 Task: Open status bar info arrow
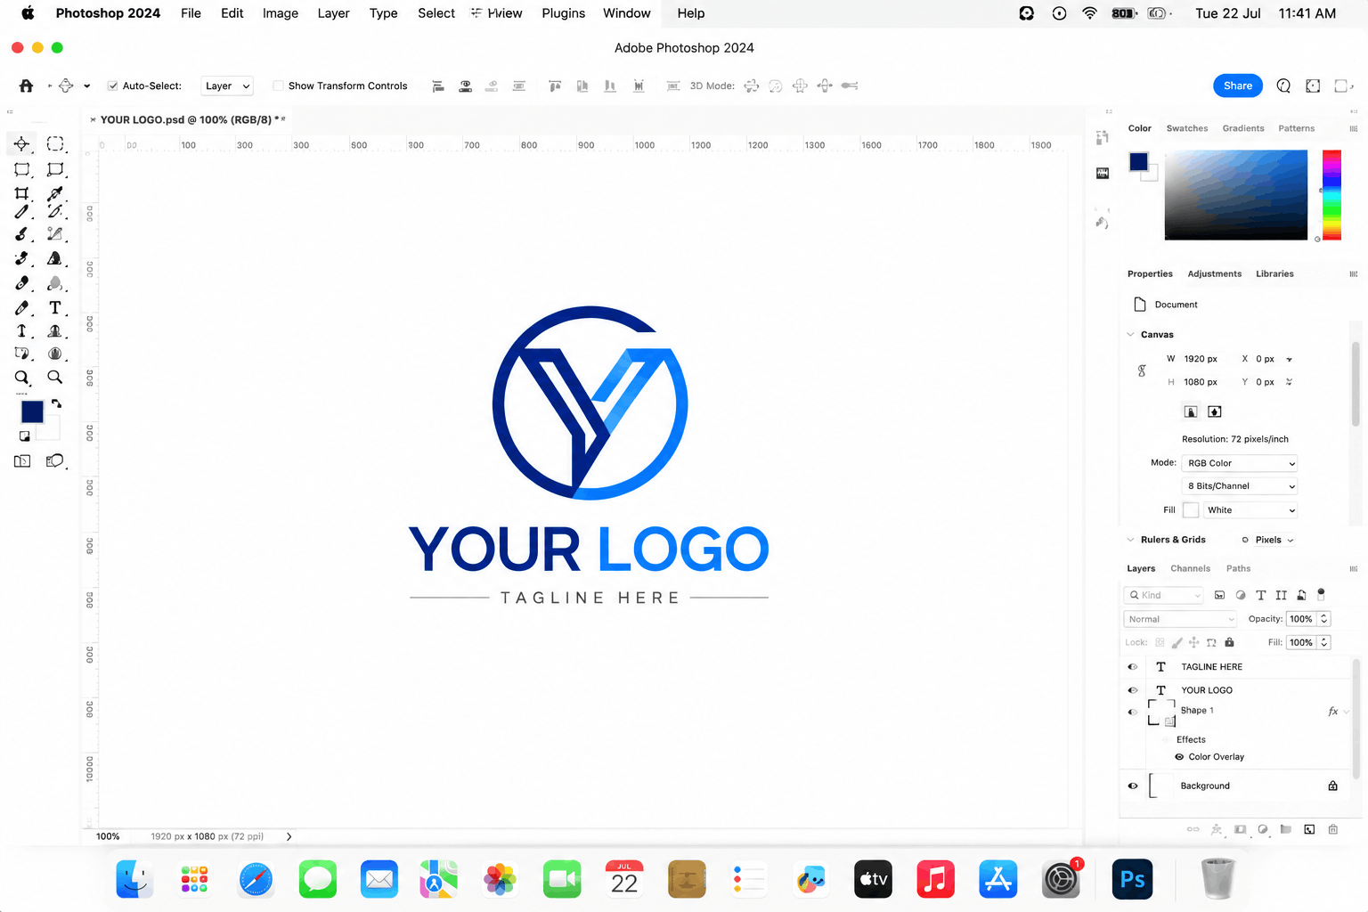[289, 836]
